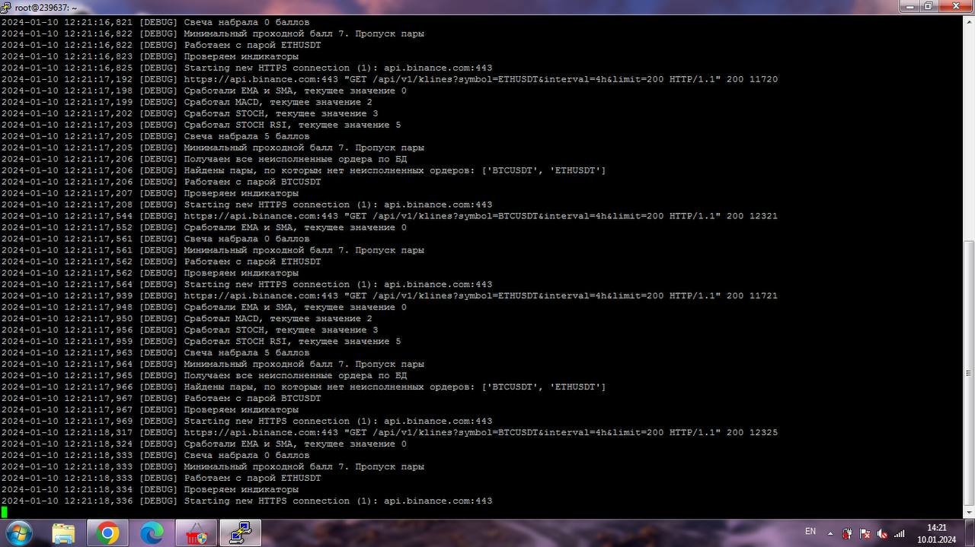Click the log line timestamped 12:21:16,821

tap(155, 22)
